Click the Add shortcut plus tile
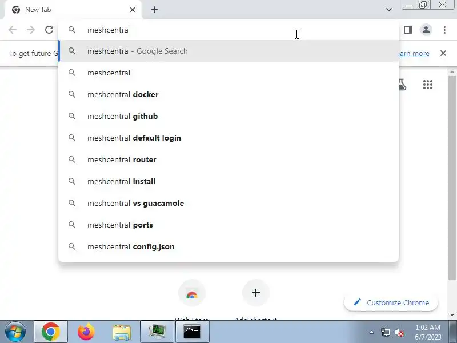Viewport: 457px width, 343px height. 255,293
